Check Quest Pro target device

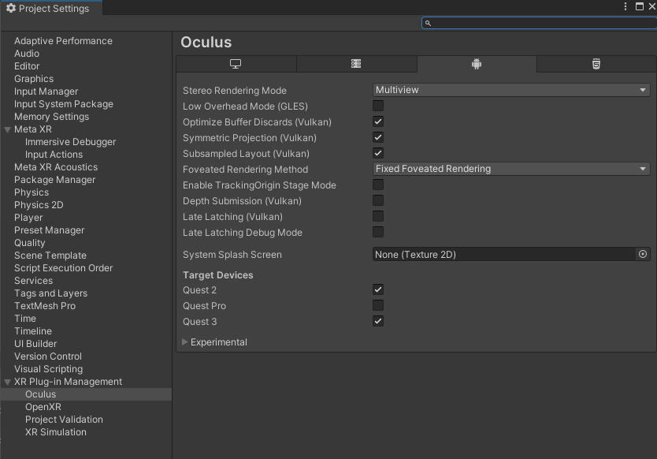pyautogui.click(x=378, y=305)
